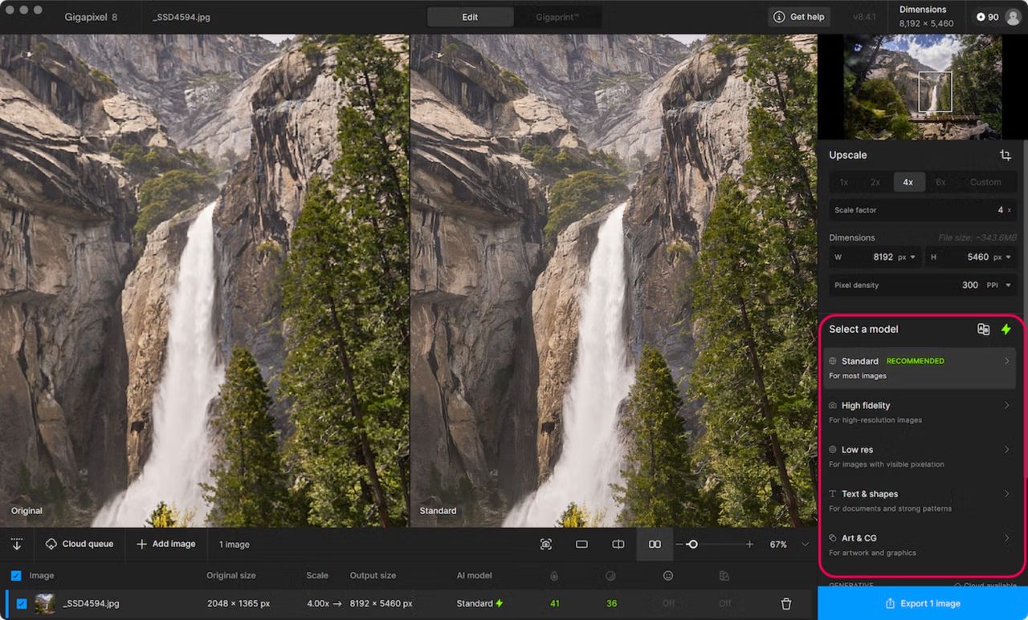Click the zoom-to-fit icon in bottom toolbar
This screenshot has width=1028, height=620.
coord(546,544)
